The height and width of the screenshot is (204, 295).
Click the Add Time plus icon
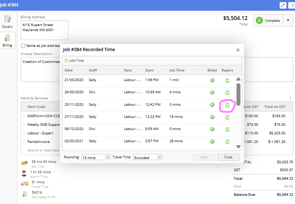[67, 61]
